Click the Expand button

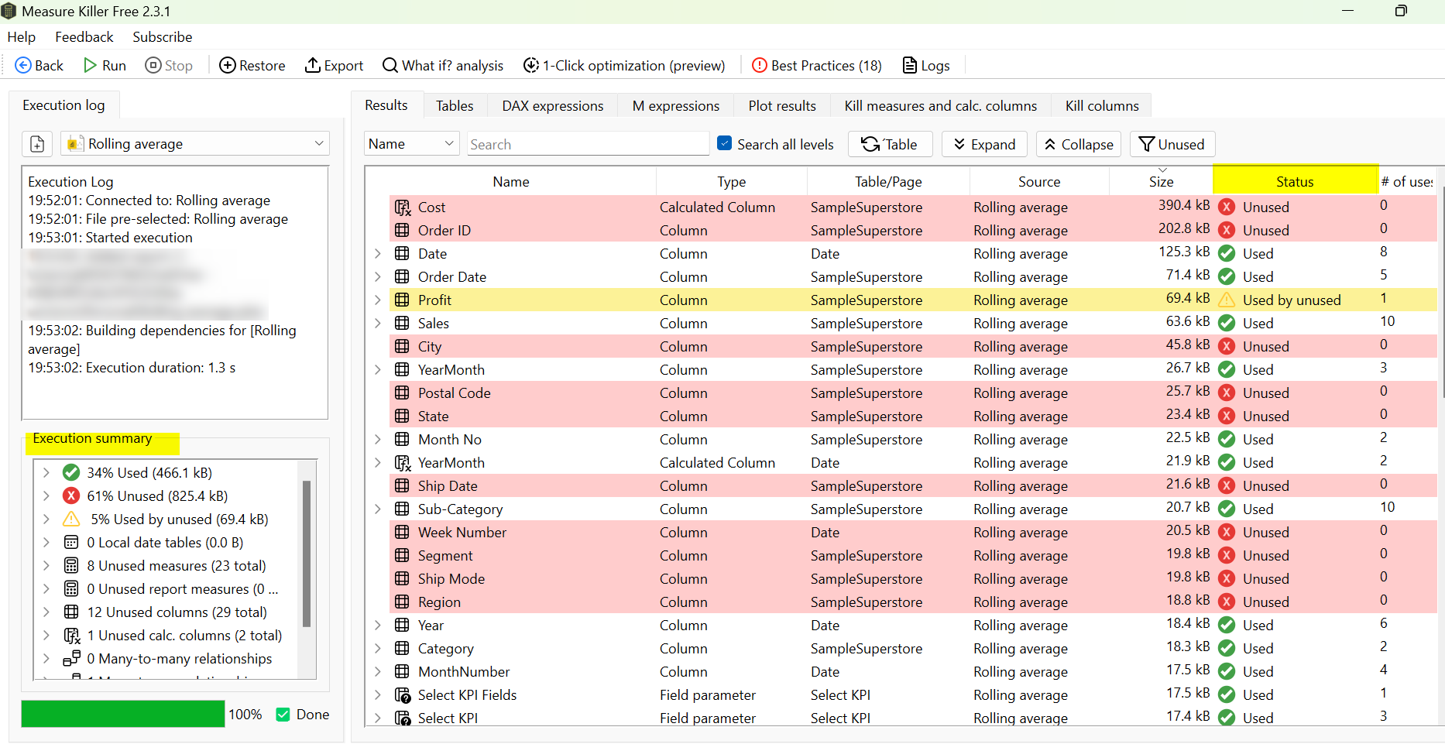coord(983,144)
